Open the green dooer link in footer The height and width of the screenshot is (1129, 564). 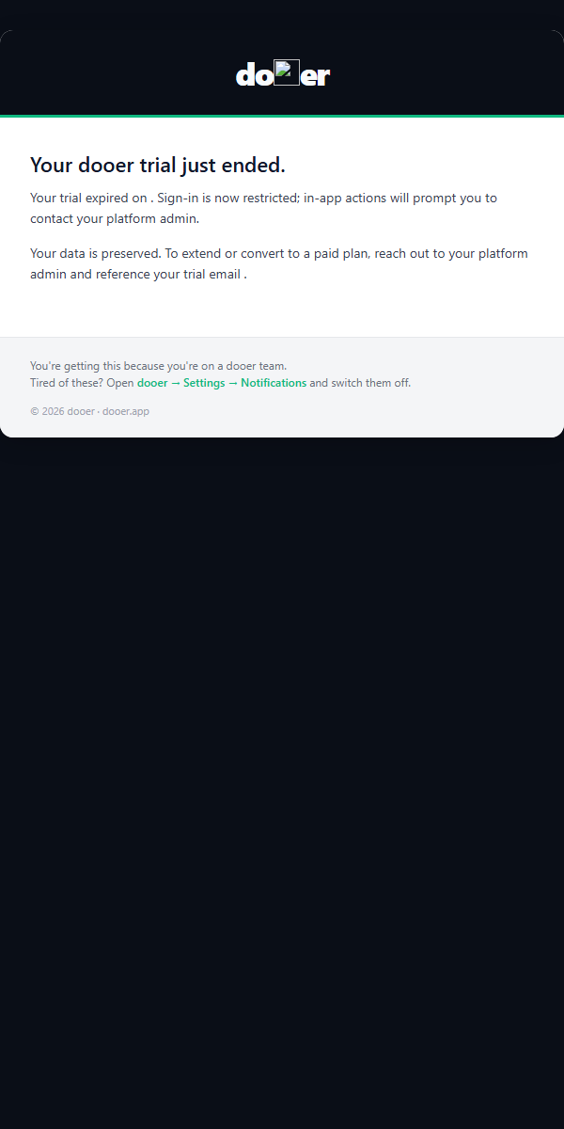coord(152,383)
